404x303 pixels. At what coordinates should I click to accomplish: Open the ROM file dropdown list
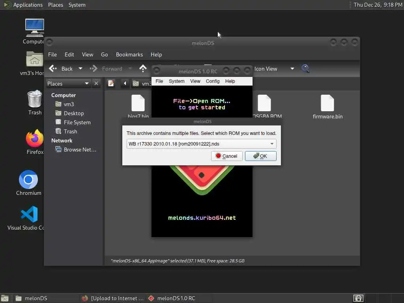[x=201, y=144]
